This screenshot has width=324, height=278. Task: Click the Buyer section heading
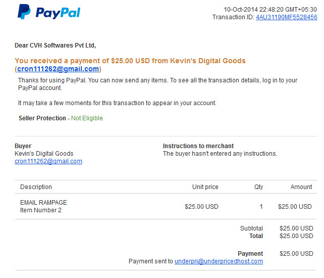pos(23,146)
